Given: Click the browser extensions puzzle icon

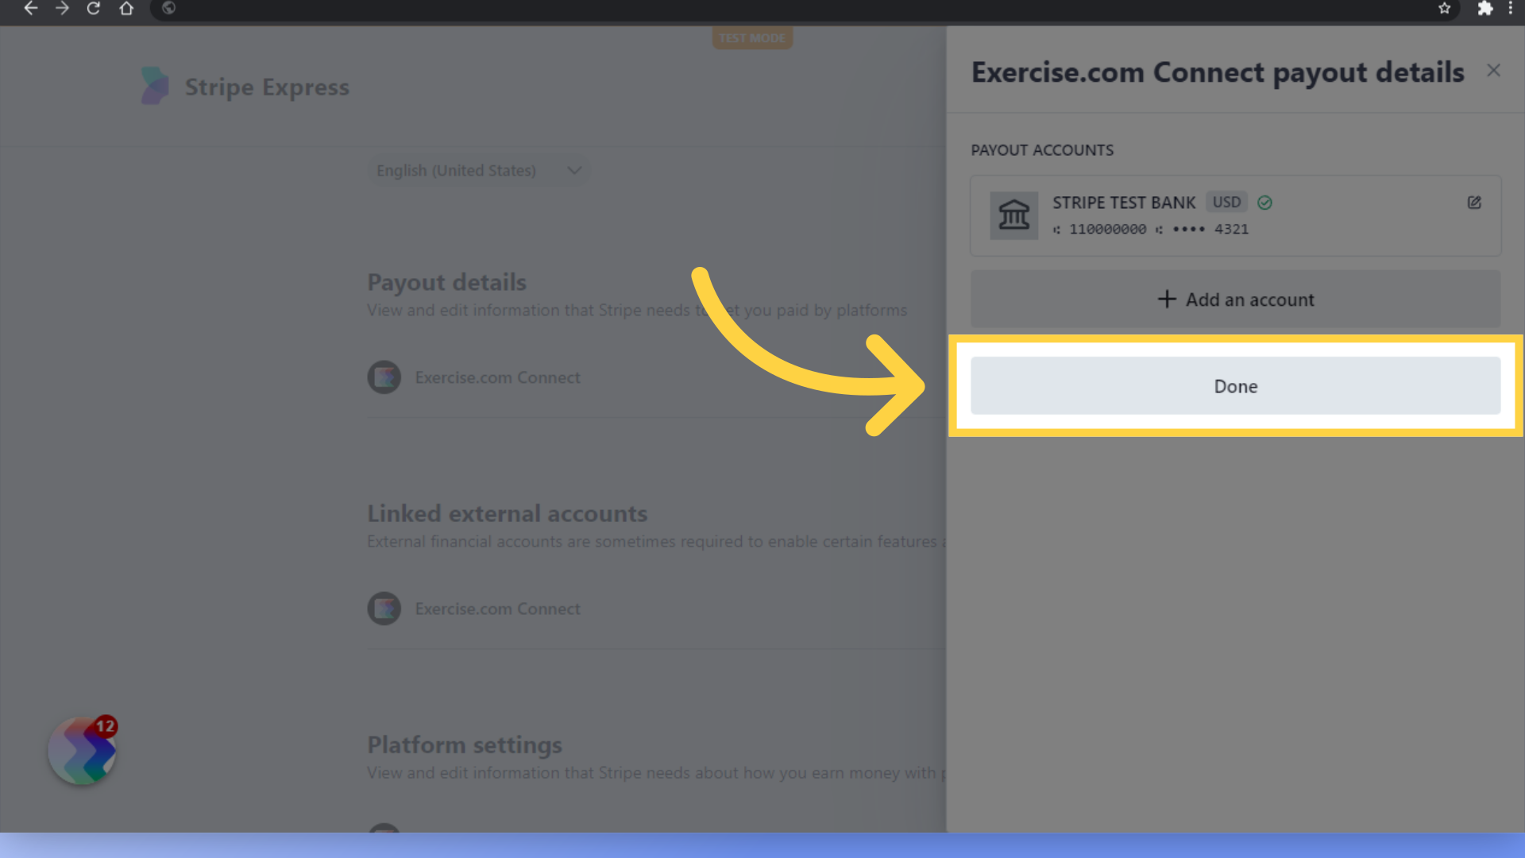Looking at the screenshot, I should 1484,9.
